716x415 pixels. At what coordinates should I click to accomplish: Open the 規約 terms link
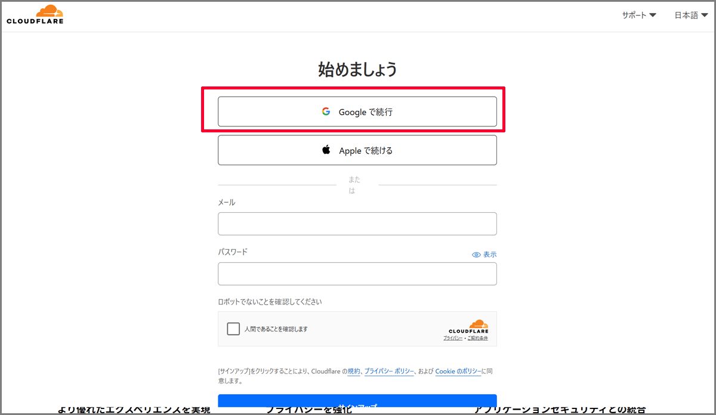tap(354, 371)
